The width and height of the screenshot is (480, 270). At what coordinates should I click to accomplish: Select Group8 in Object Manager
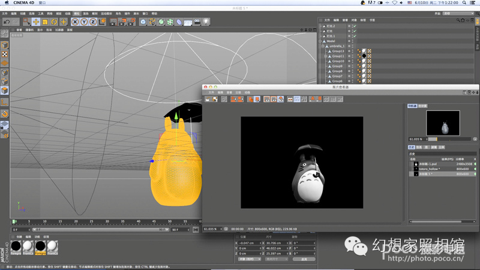point(337,71)
